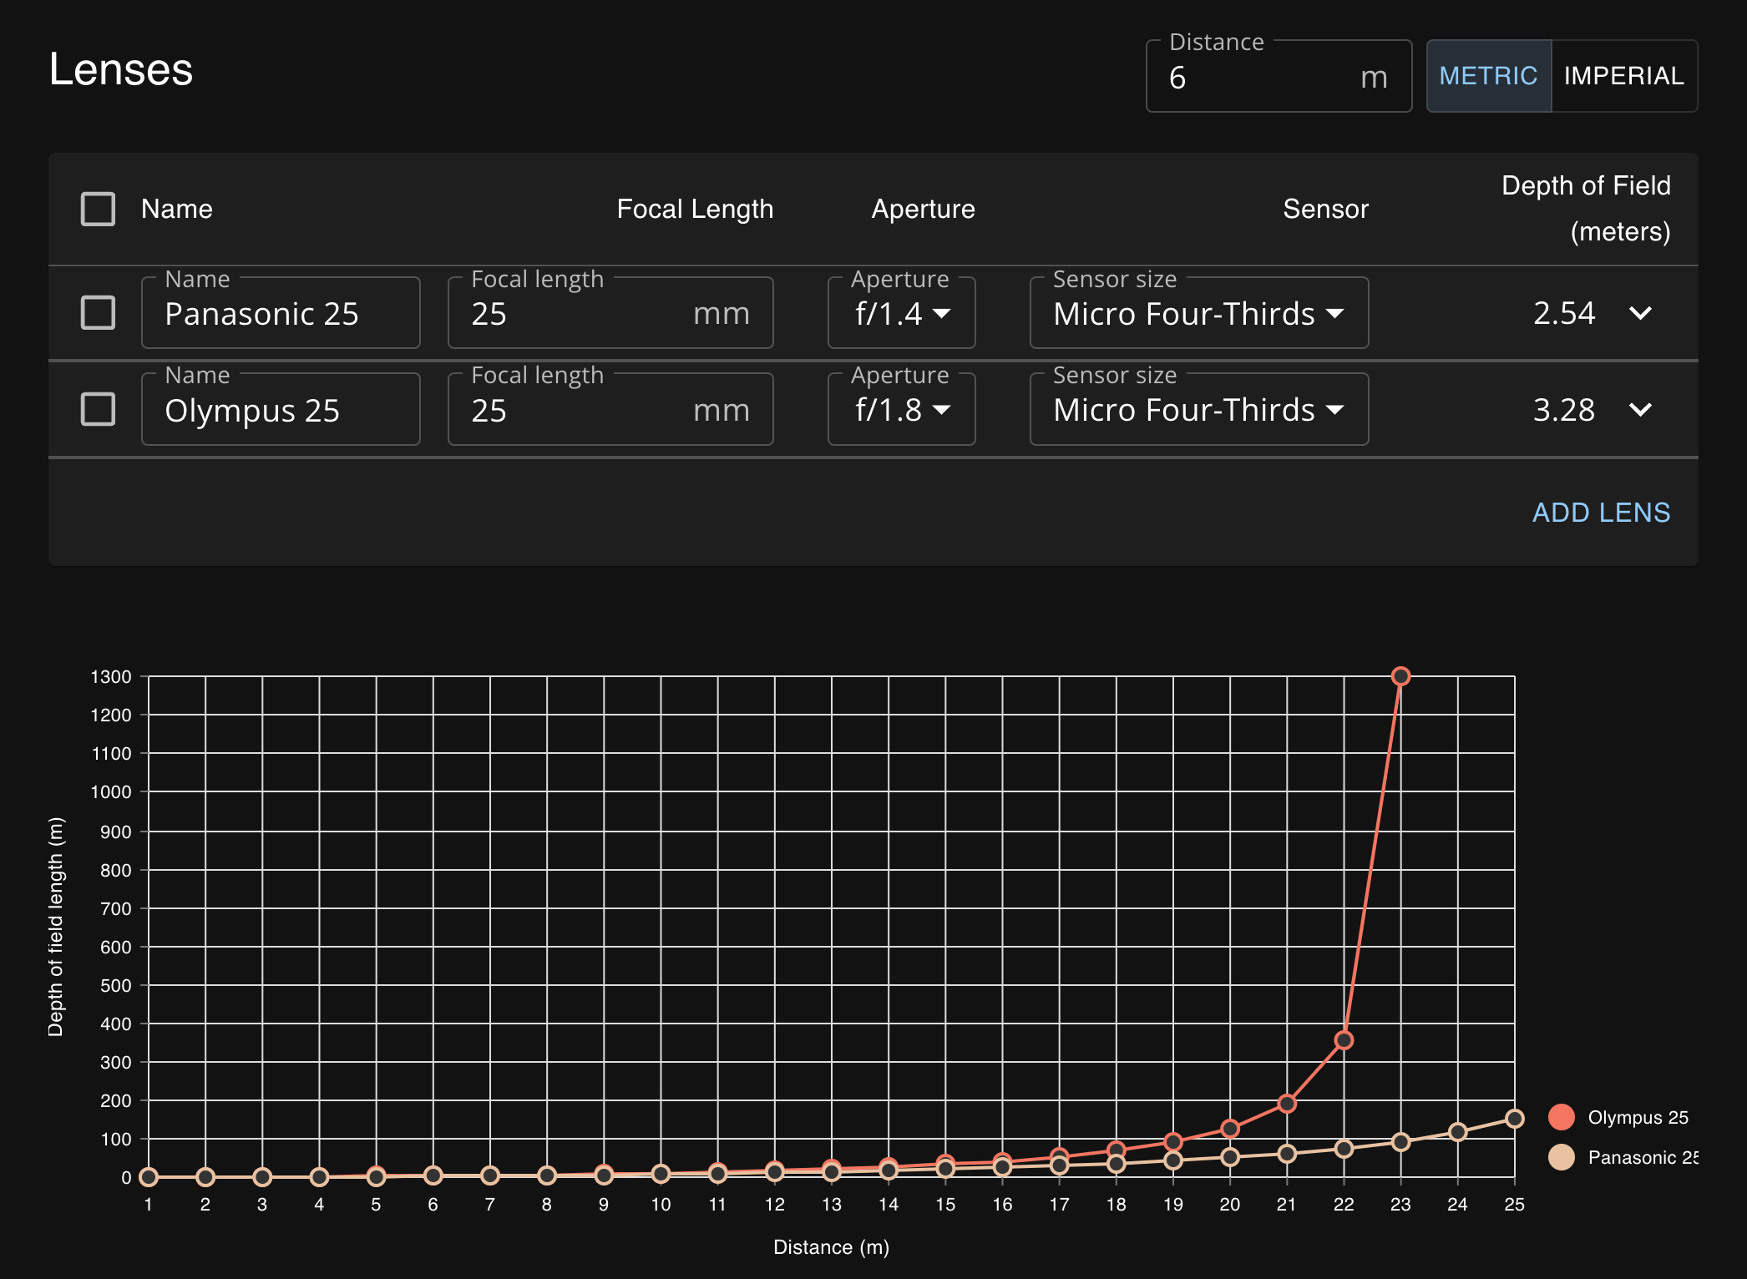Open Panasonic 25 sensor size dropdown

point(1198,314)
